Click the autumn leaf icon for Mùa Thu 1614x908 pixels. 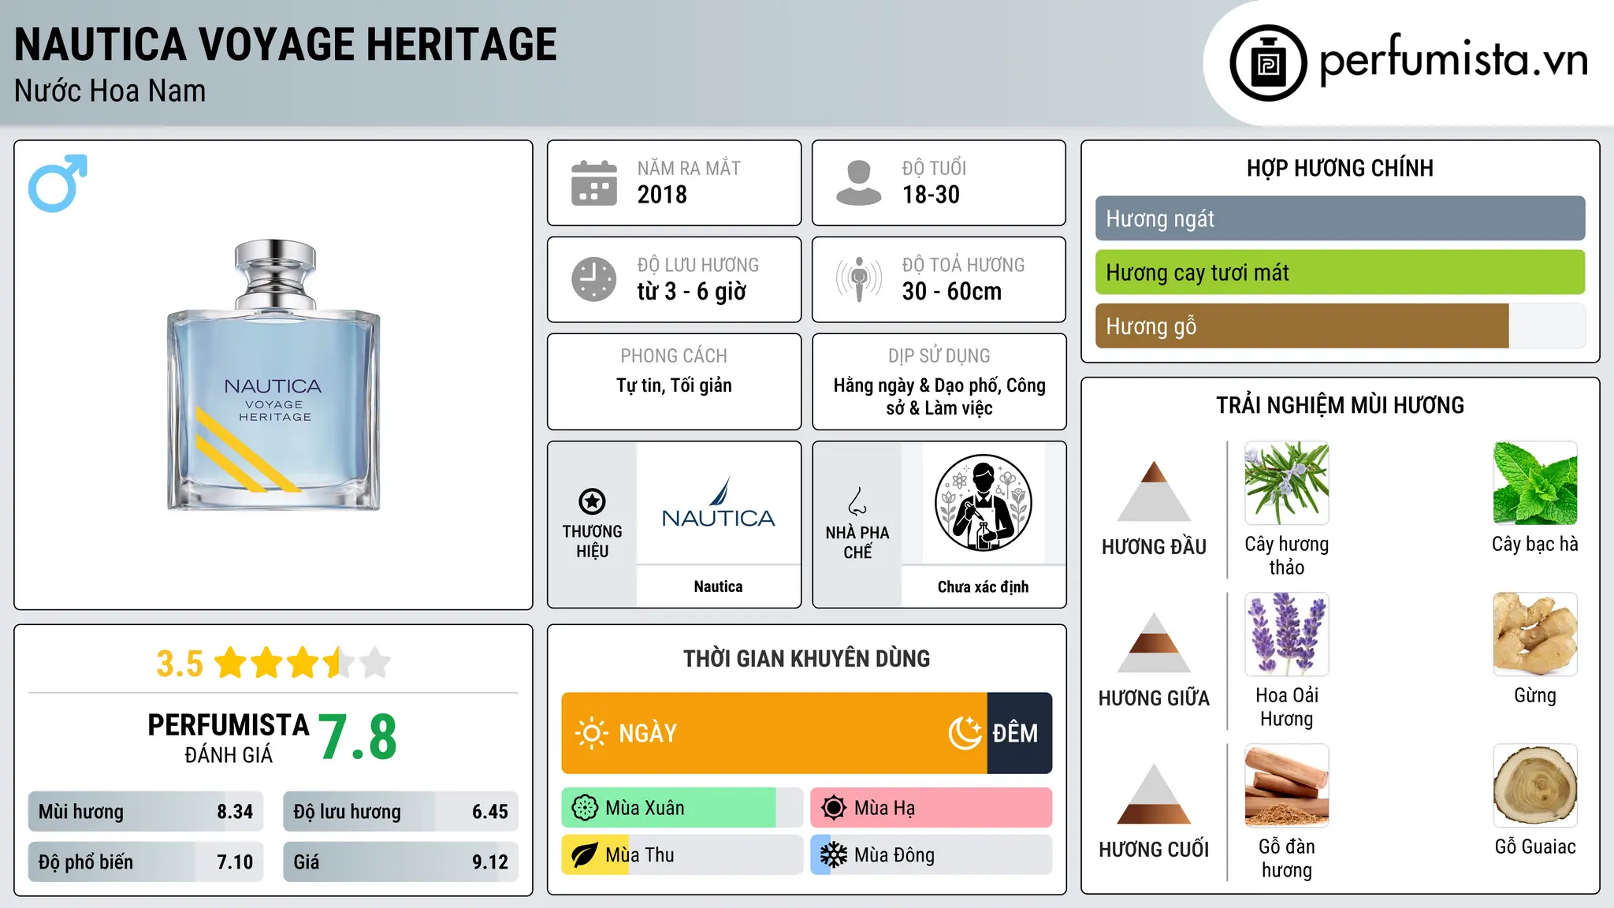(585, 855)
